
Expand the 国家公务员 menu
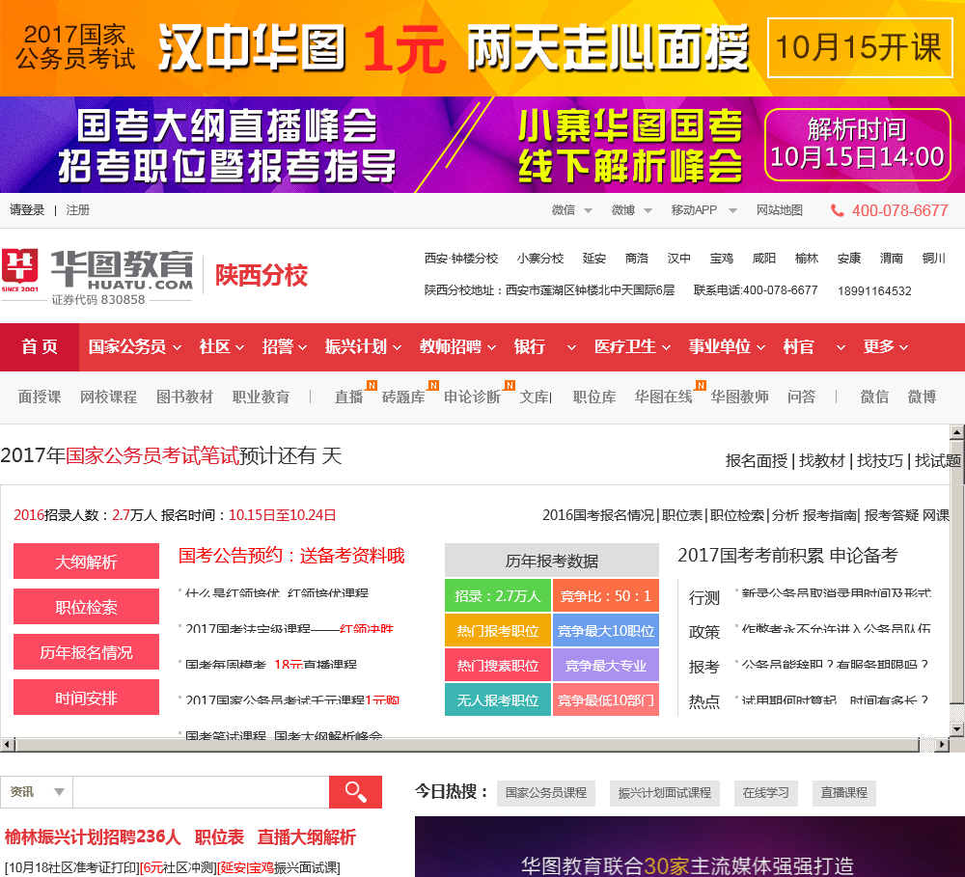pyautogui.click(x=135, y=347)
